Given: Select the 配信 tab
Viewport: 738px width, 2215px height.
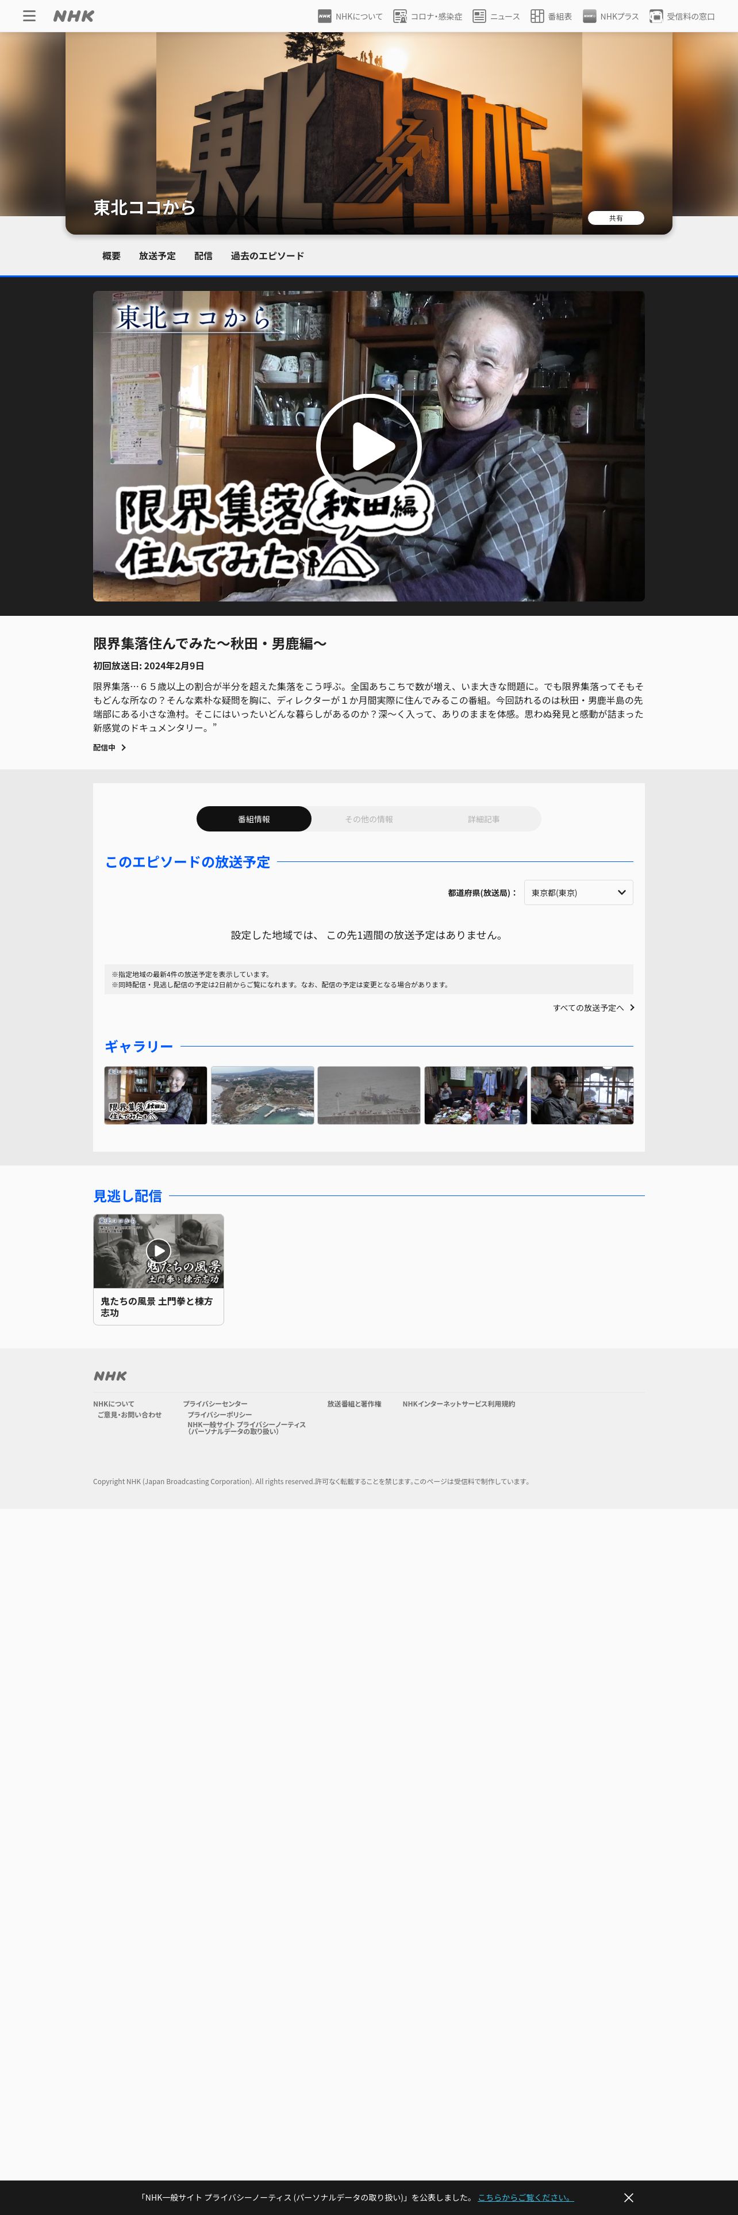Looking at the screenshot, I should pyautogui.click(x=203, y=256).
